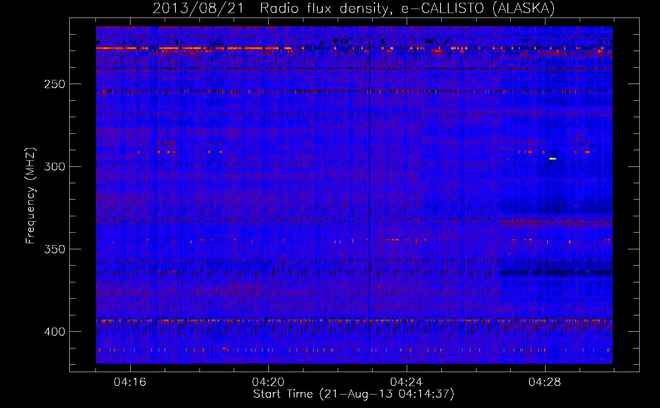Click the 400 frequency tick label
660x408 pixels.
55,332
